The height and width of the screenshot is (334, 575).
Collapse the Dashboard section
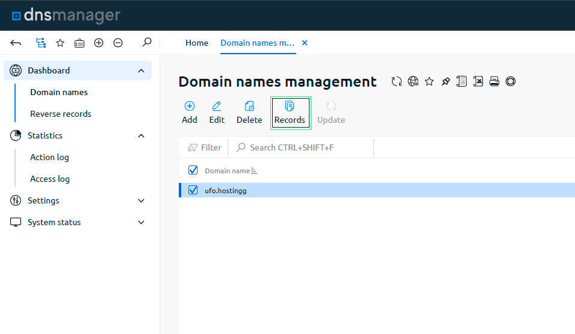(x=141, y=70)
